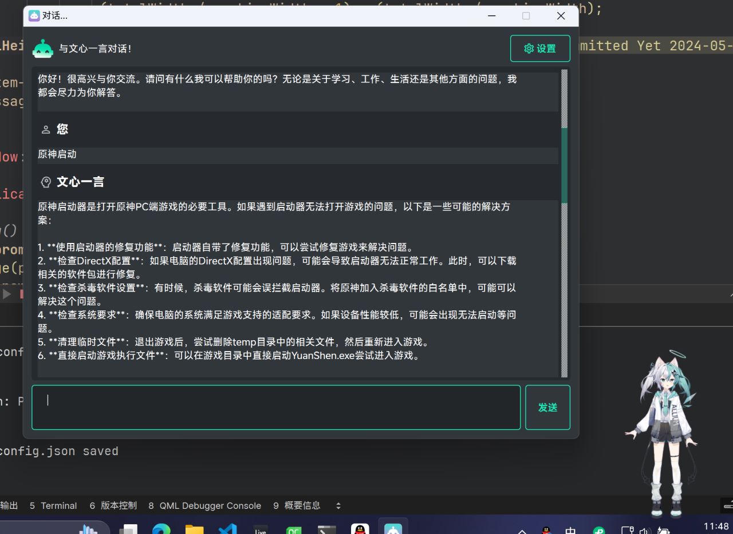
Task: Open the 设置 settings button
Action: (540, 49)
